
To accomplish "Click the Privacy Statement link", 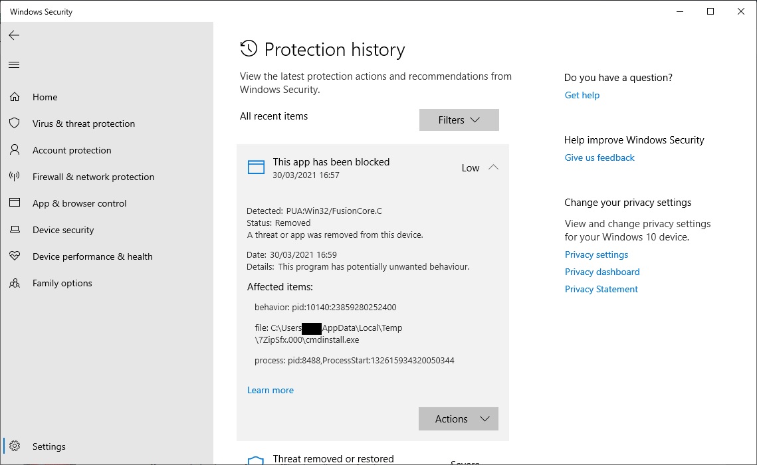I will (x=601, y=289).
